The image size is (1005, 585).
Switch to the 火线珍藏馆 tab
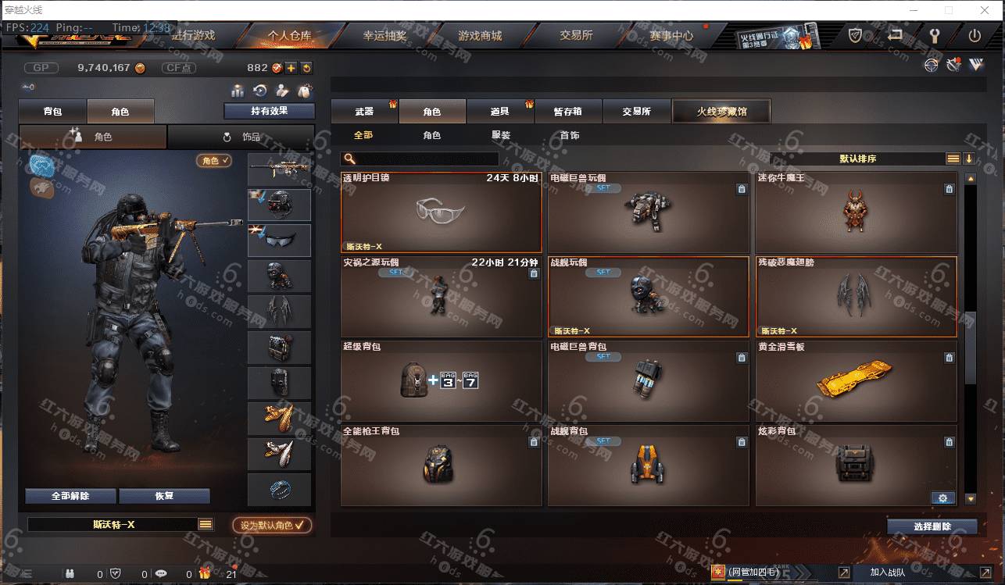(721, 112)
